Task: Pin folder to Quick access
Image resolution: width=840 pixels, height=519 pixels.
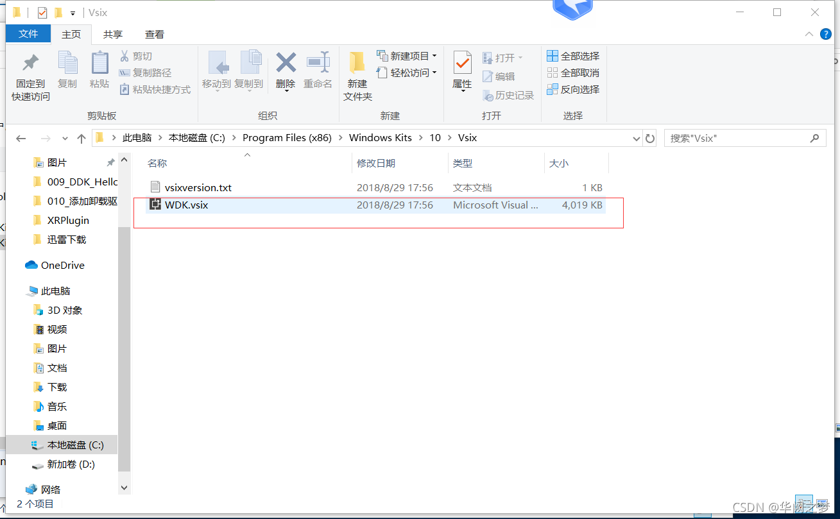Action: [x=30, y=77]
